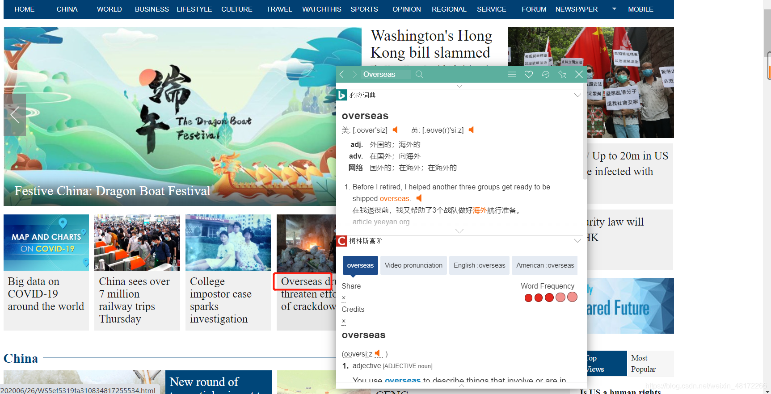The image size is (771, 394).
Task: Open the FORUM nav item
Action: [x=534, y=9]
